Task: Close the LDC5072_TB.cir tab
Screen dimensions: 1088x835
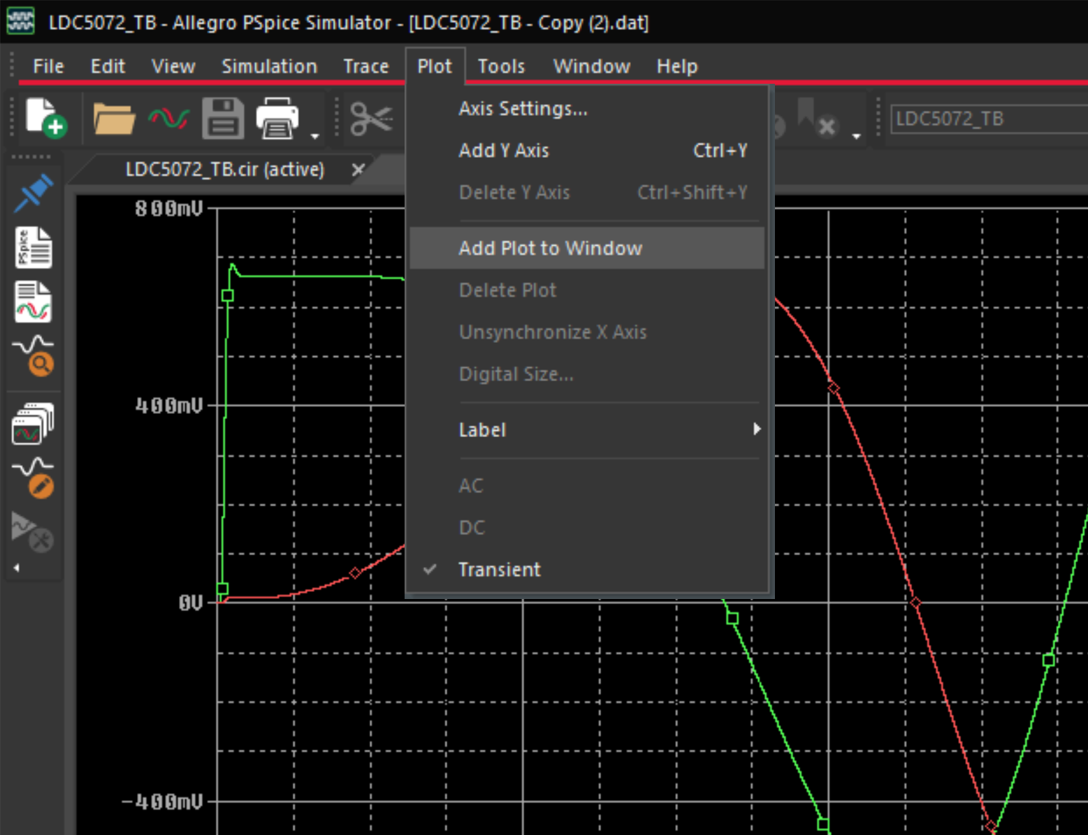Action: [x=358, y=169]
